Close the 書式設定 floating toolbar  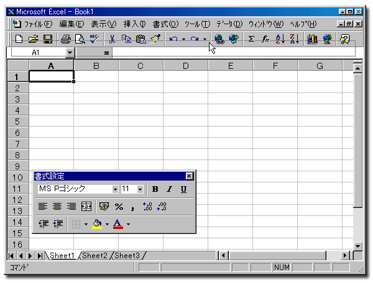point(189,176)
